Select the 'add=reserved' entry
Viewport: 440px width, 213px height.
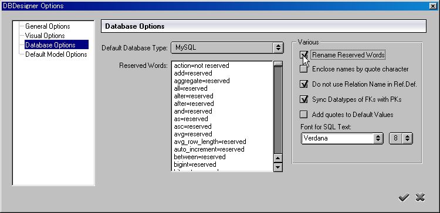(x=193, y=73)
